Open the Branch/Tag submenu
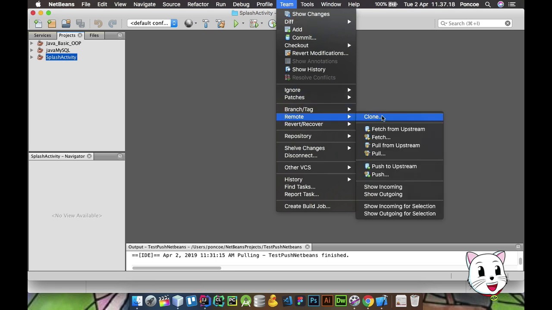Image resolution: width=552 pixels, height=310 pixels. tap(316, 109)
